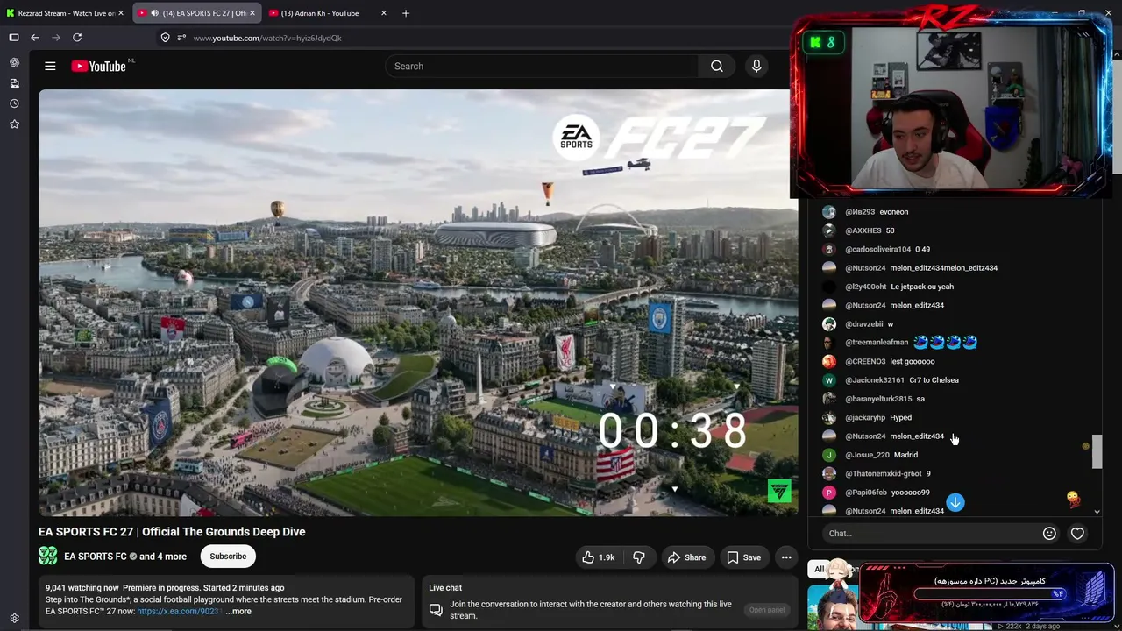Screen dimensions: 1122x631
Task: Start voice search with microphone
Action: [x=756, y=66]
